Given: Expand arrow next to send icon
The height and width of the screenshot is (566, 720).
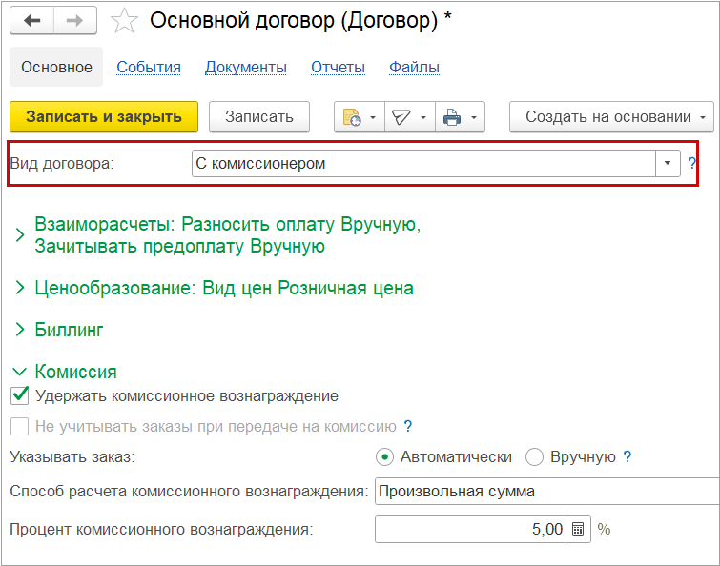Looking at the screenshot, I should 423,117.
